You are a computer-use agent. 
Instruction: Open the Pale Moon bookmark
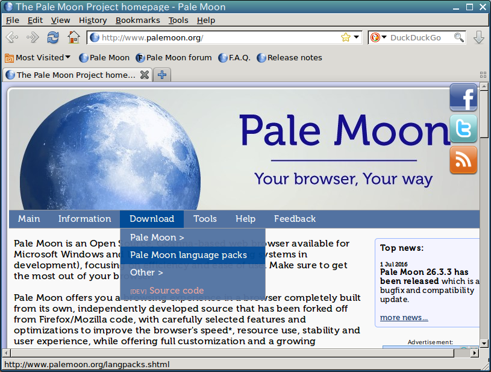pos(104,58)
